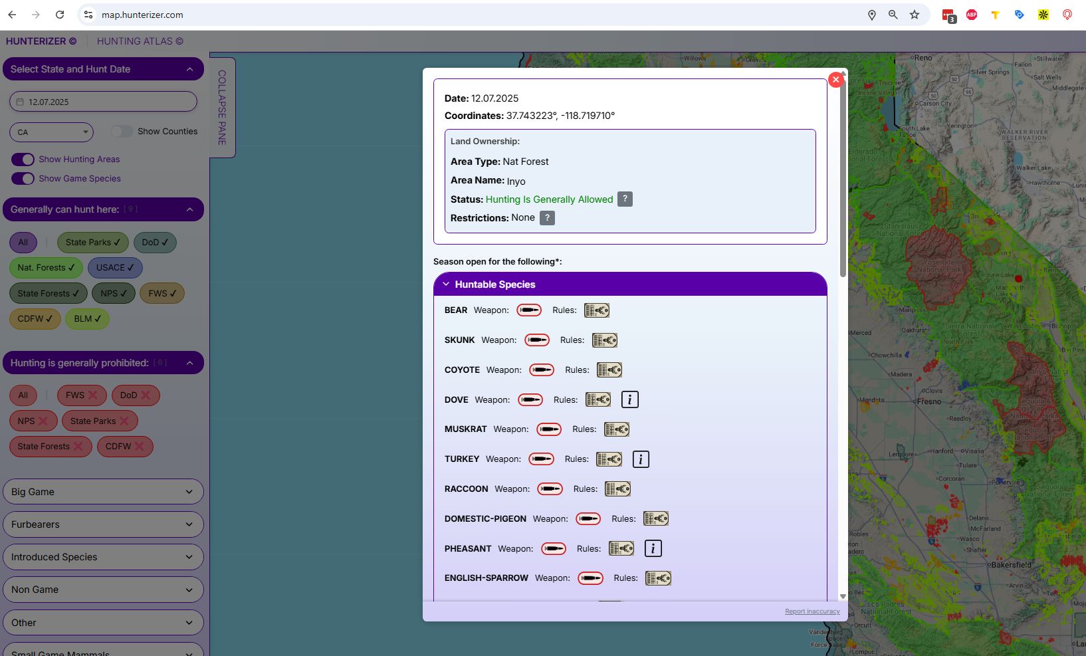Screen dimensions: 1086x656
Task: Open the TURKEY info icon
Action: coord(641,459)
